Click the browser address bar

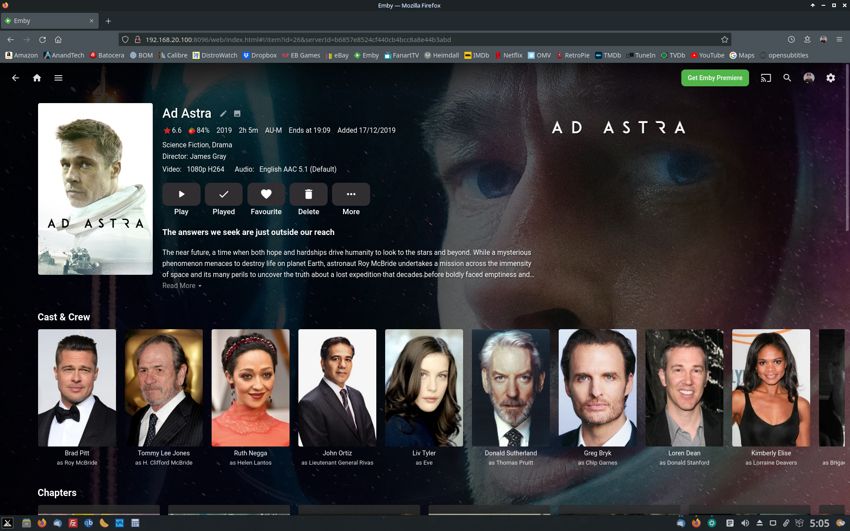425,39
